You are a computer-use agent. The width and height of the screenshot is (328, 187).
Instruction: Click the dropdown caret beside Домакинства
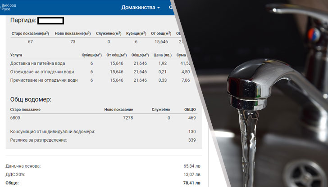159,8
